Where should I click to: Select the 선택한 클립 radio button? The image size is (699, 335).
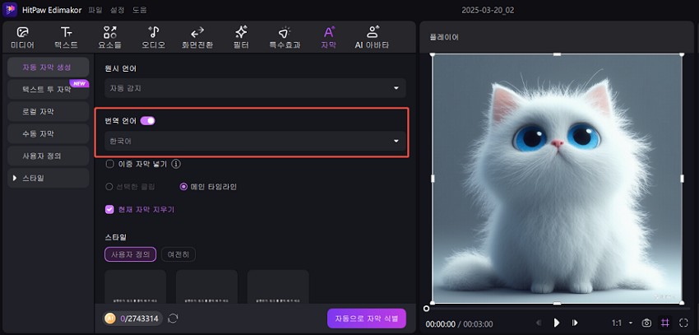point(109,187)
